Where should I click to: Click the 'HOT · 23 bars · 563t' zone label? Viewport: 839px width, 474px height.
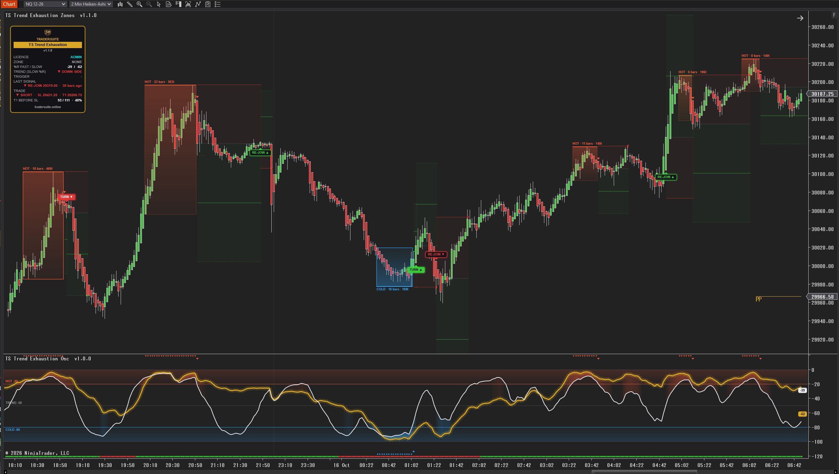coord(159,82)
